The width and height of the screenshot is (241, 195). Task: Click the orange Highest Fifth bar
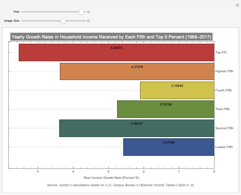[137, 71]
